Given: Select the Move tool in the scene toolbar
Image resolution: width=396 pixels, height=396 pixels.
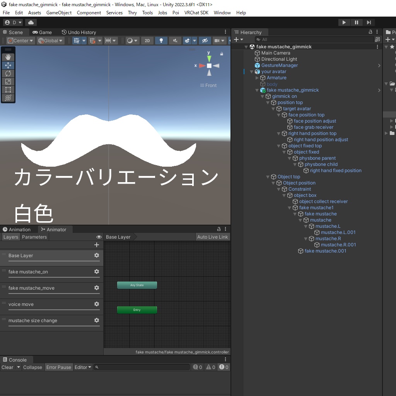Looking at the screenshot, I should tap(8, 65).
